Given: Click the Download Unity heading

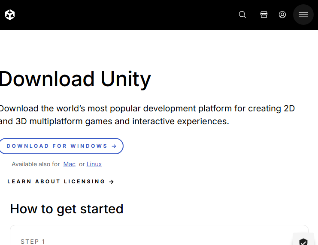Looking at the screenshot, I should click(75, 79).
